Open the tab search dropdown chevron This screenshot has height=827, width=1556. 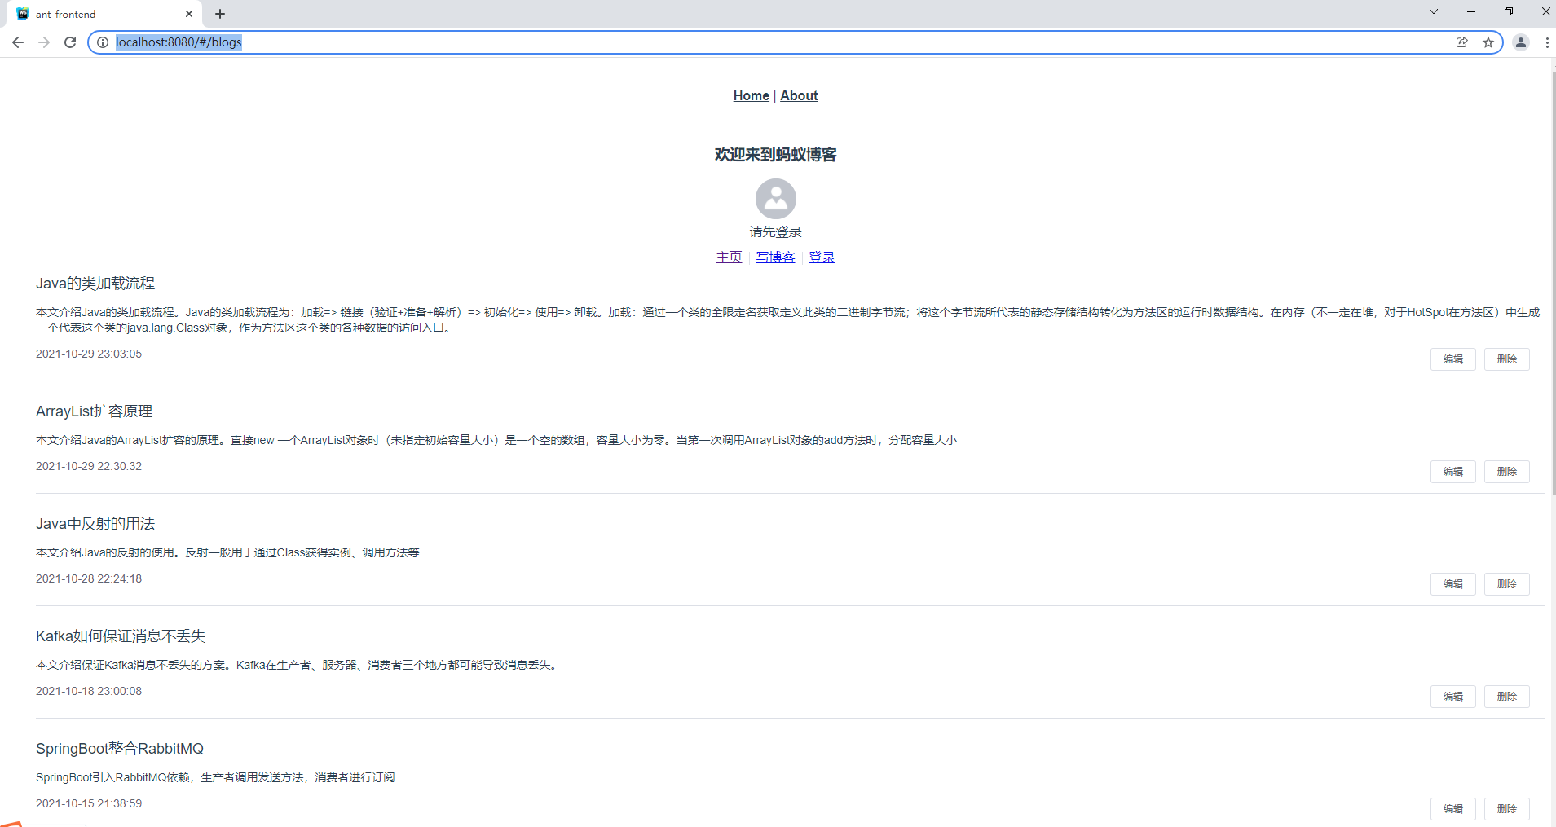pos(1432,11)
